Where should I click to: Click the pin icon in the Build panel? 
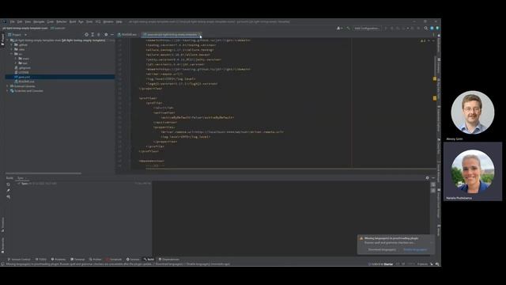pyautogui.click(x=8, y=190)
